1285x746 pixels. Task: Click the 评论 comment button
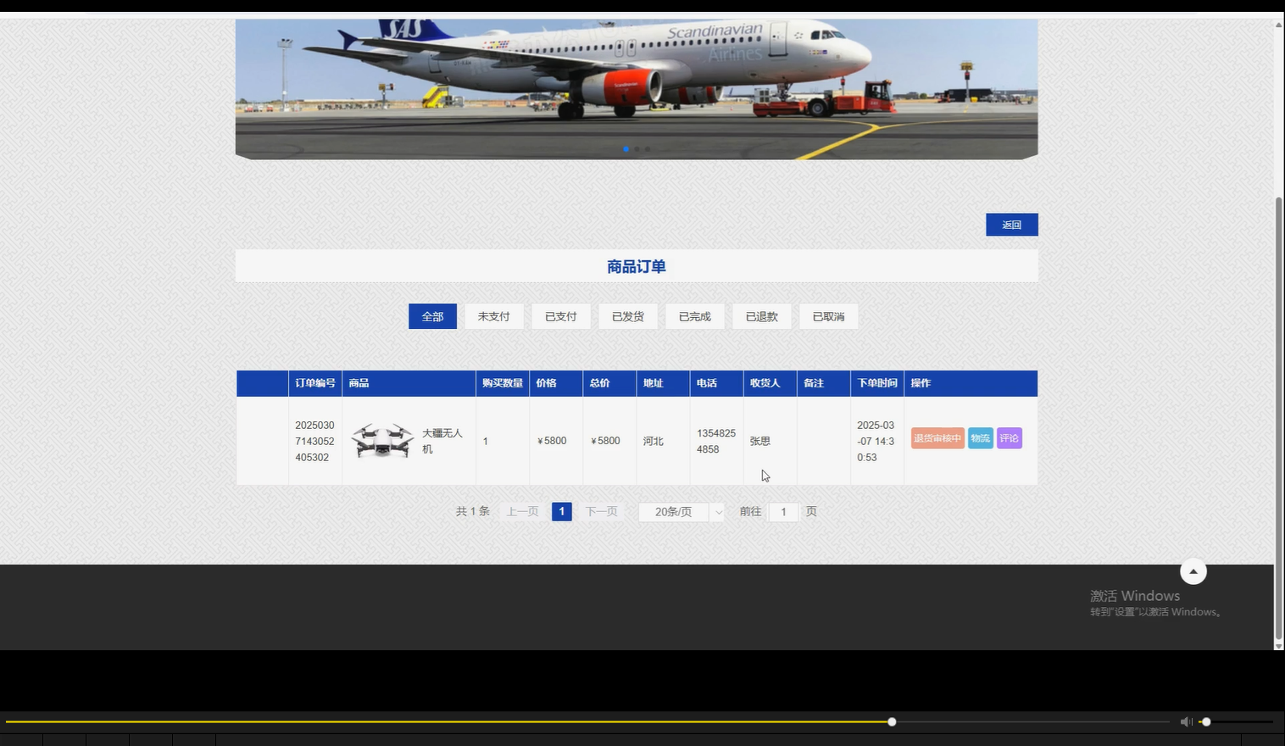pyautogui.click(x=1009, y=438)
